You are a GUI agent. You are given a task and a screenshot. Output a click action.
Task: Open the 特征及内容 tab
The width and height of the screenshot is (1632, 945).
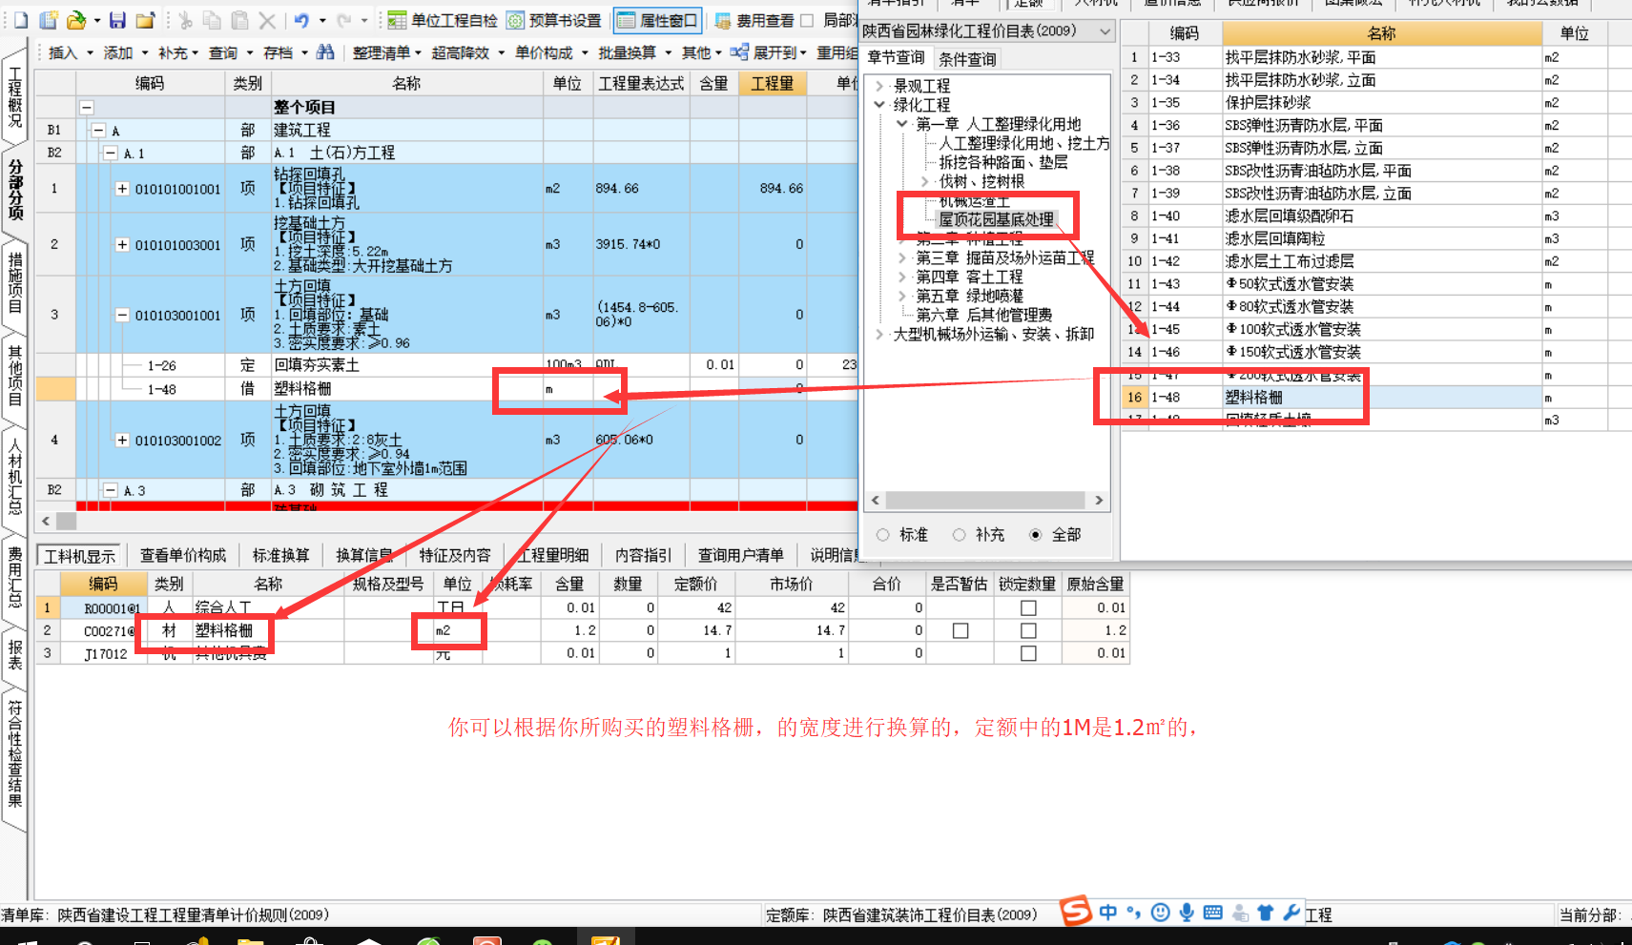(x=455, y=555)
